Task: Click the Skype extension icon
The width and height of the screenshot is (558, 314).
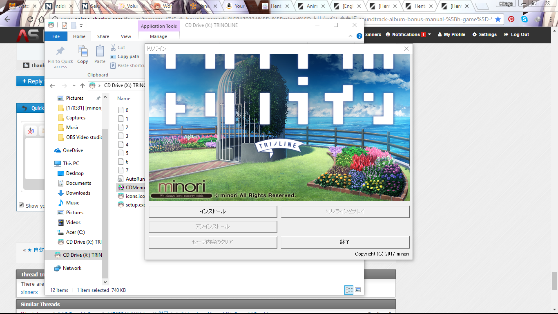Action: point(524,19)
